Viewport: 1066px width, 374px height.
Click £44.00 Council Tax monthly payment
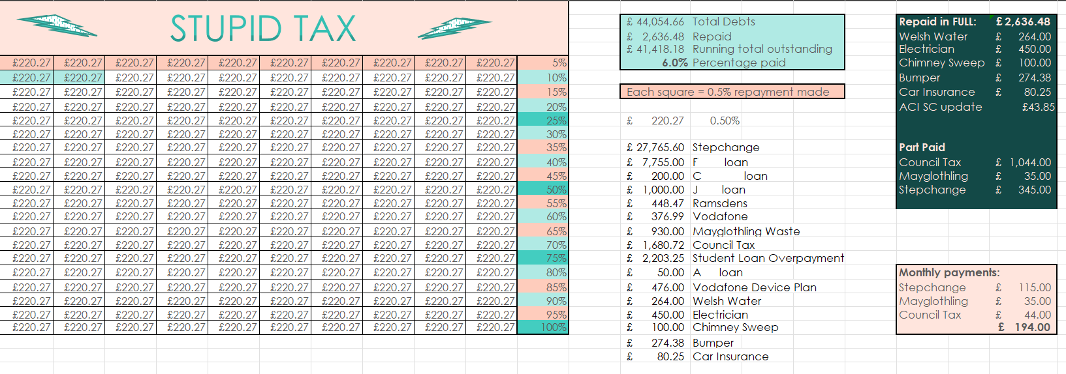point(1023,315)
